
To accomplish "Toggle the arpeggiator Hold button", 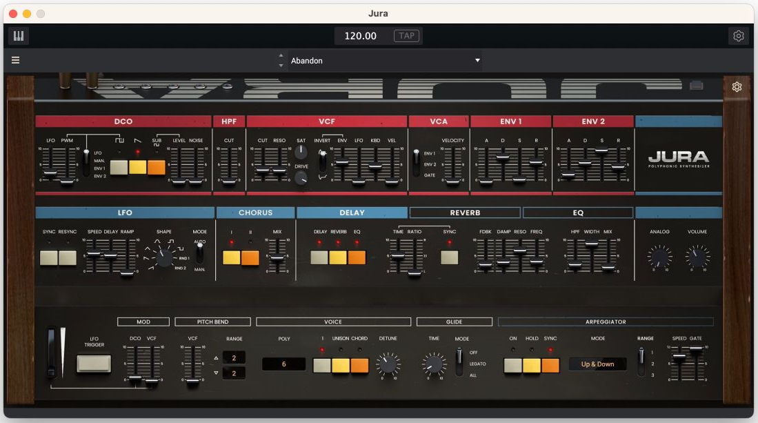I will [x=531, y=365].
